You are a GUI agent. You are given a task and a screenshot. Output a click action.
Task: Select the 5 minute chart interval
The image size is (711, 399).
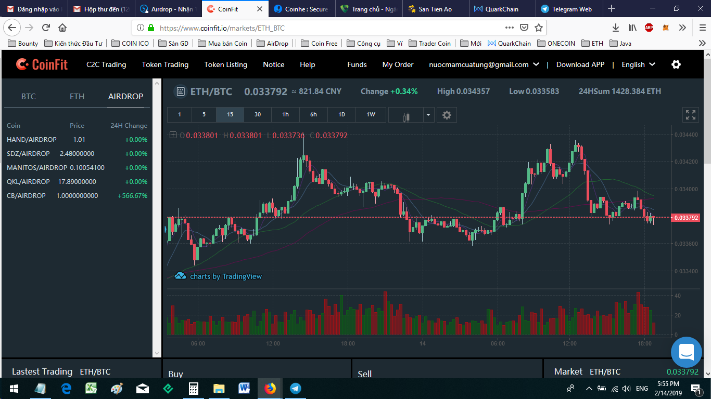point(204,115)
